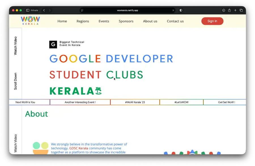Show tab overview icon
The image size is (255, 166).
click(x=241, y=10)
